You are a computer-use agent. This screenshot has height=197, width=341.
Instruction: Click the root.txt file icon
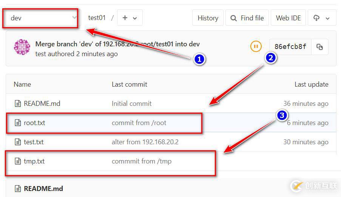[18, 123]
